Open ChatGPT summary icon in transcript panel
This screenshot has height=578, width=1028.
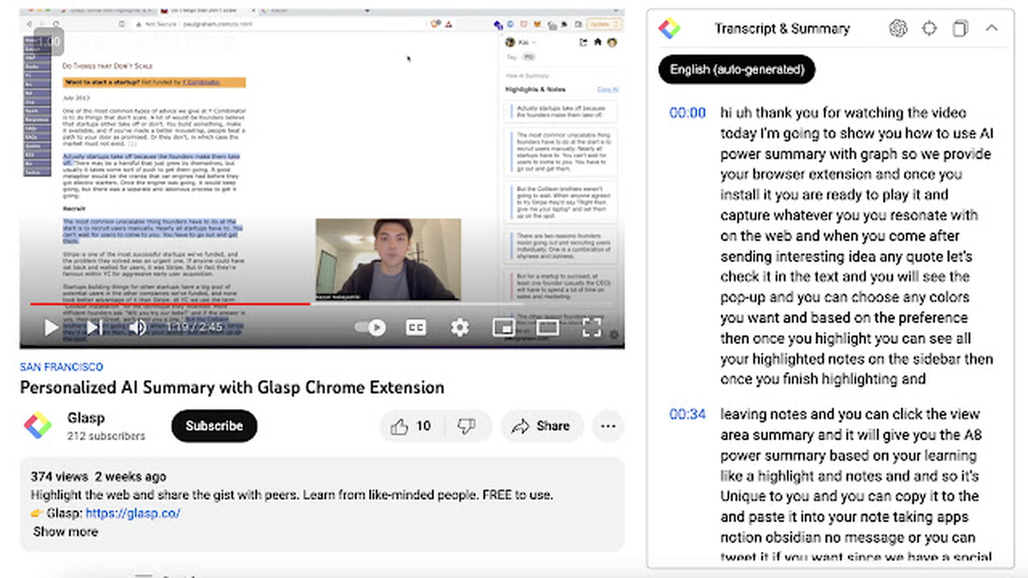pos(898,28)
